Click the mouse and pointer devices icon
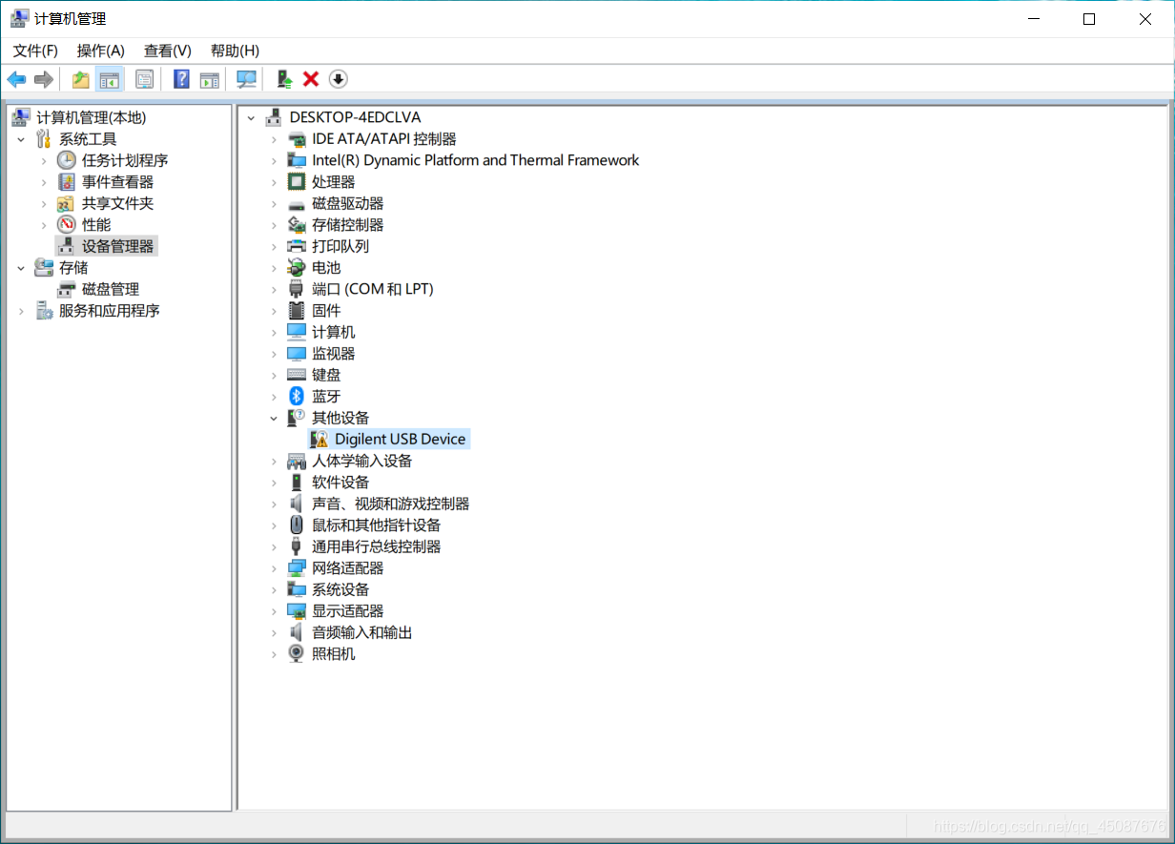The image size is (1175, 844). pyautogui.click(x=297, y=525)
